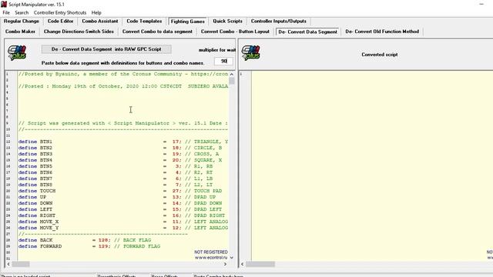Click the Script Manipulator app icon in title bar
The height and width of the screenshot is (277, 493).
(x=4, y=4)
